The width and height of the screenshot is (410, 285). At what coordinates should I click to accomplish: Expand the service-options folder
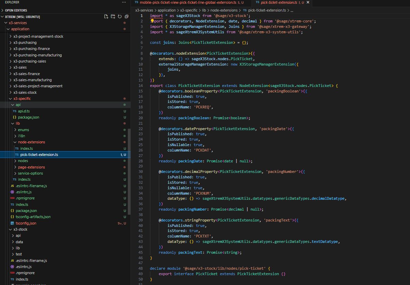(15, 173)
